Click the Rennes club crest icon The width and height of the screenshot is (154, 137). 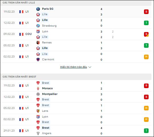pos(38,43)
